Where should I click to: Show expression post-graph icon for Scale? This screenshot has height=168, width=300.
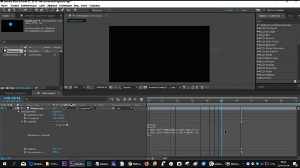(60, 125)
